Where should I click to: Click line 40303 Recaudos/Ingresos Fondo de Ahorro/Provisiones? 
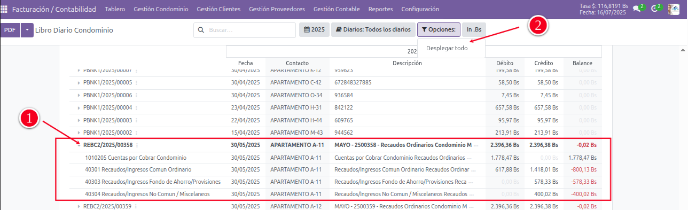point(153,182)
